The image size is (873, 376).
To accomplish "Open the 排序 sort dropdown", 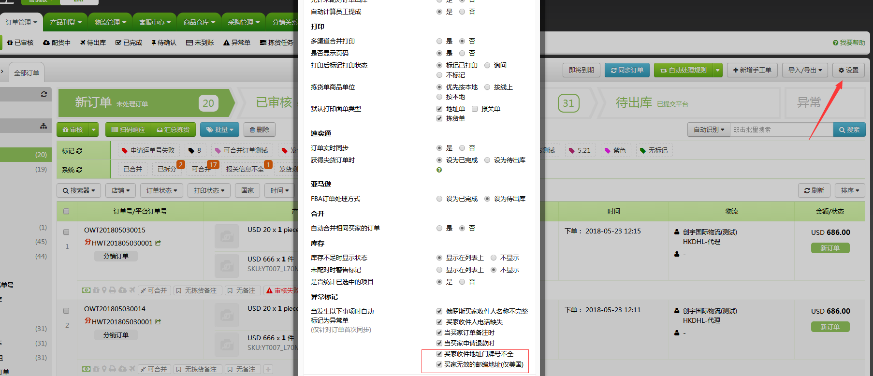I will (x=850, y=190).
